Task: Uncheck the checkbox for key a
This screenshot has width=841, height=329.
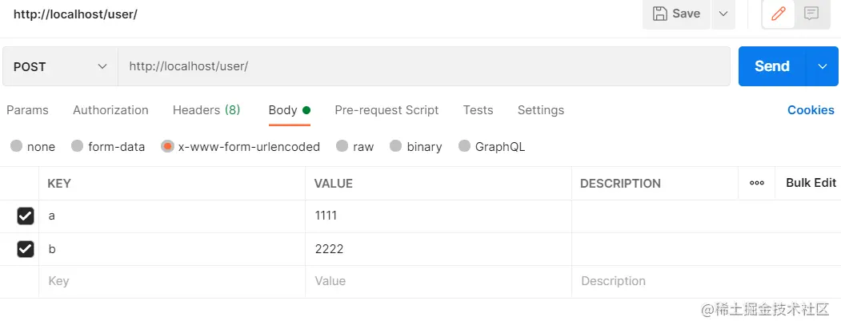Action: (26, 216)
